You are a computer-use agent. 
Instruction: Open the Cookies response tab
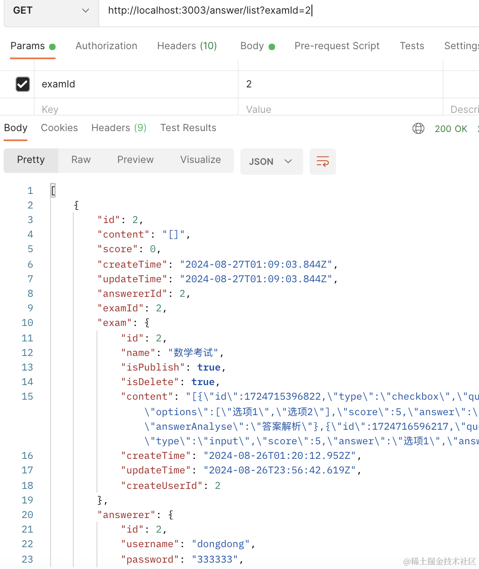click(59, 128)
